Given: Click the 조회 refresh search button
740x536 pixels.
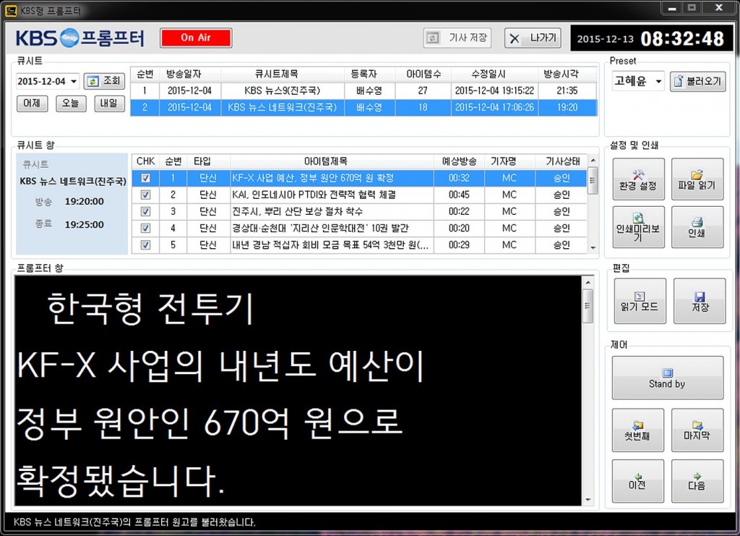Looking at the screenshot, I should coord(105,81).
